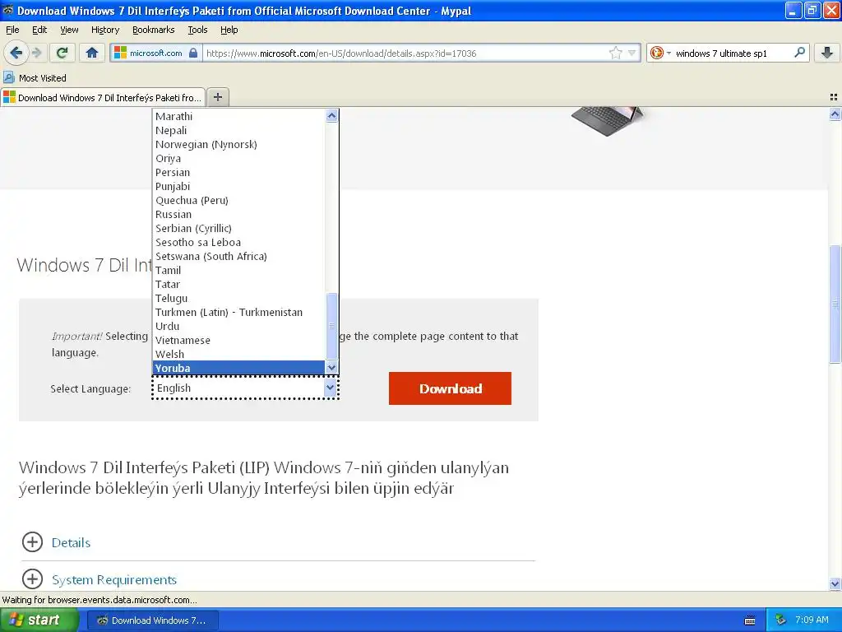Select Sesotho sa Leboa option
Viewport: 842px width, 632px height.
tap(239, 242)
